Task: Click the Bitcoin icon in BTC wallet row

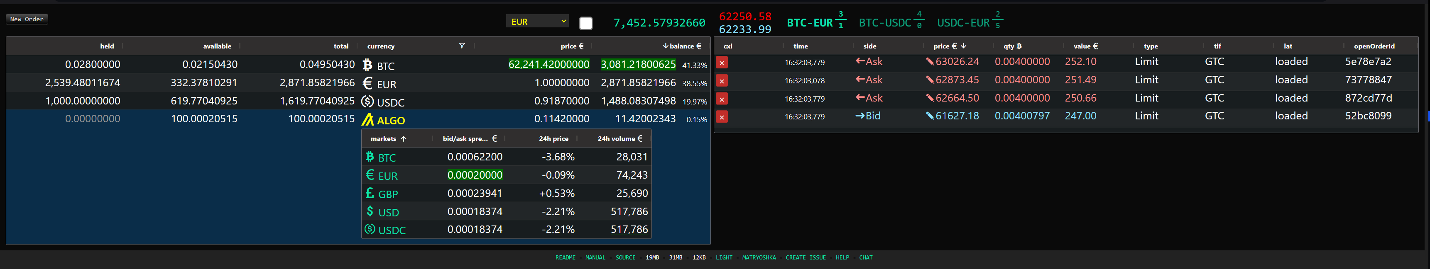Action: (367, 65)
